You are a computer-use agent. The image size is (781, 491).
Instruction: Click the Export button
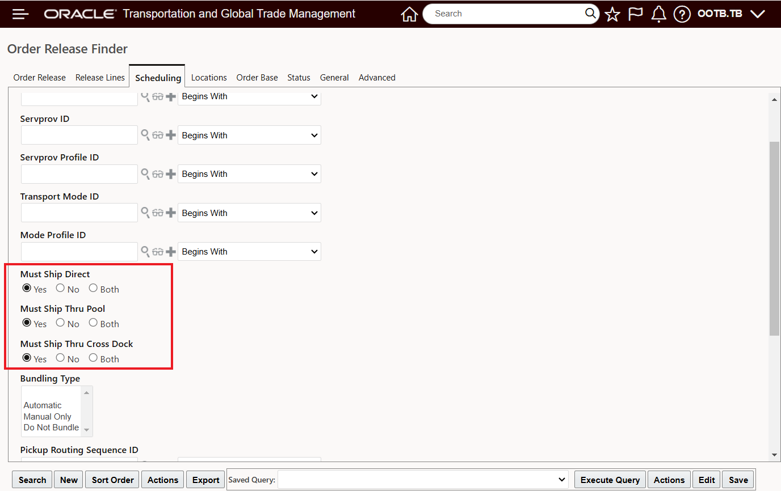coord(206,480)
